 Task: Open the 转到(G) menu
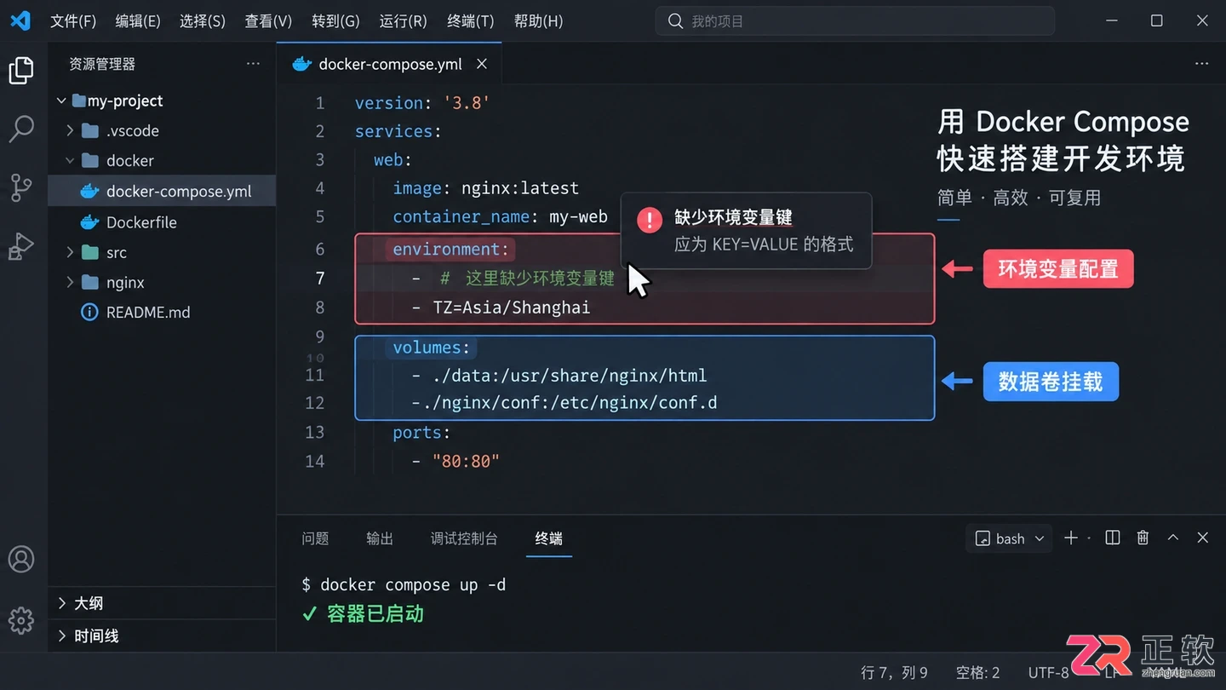click(x=335, y=21)
